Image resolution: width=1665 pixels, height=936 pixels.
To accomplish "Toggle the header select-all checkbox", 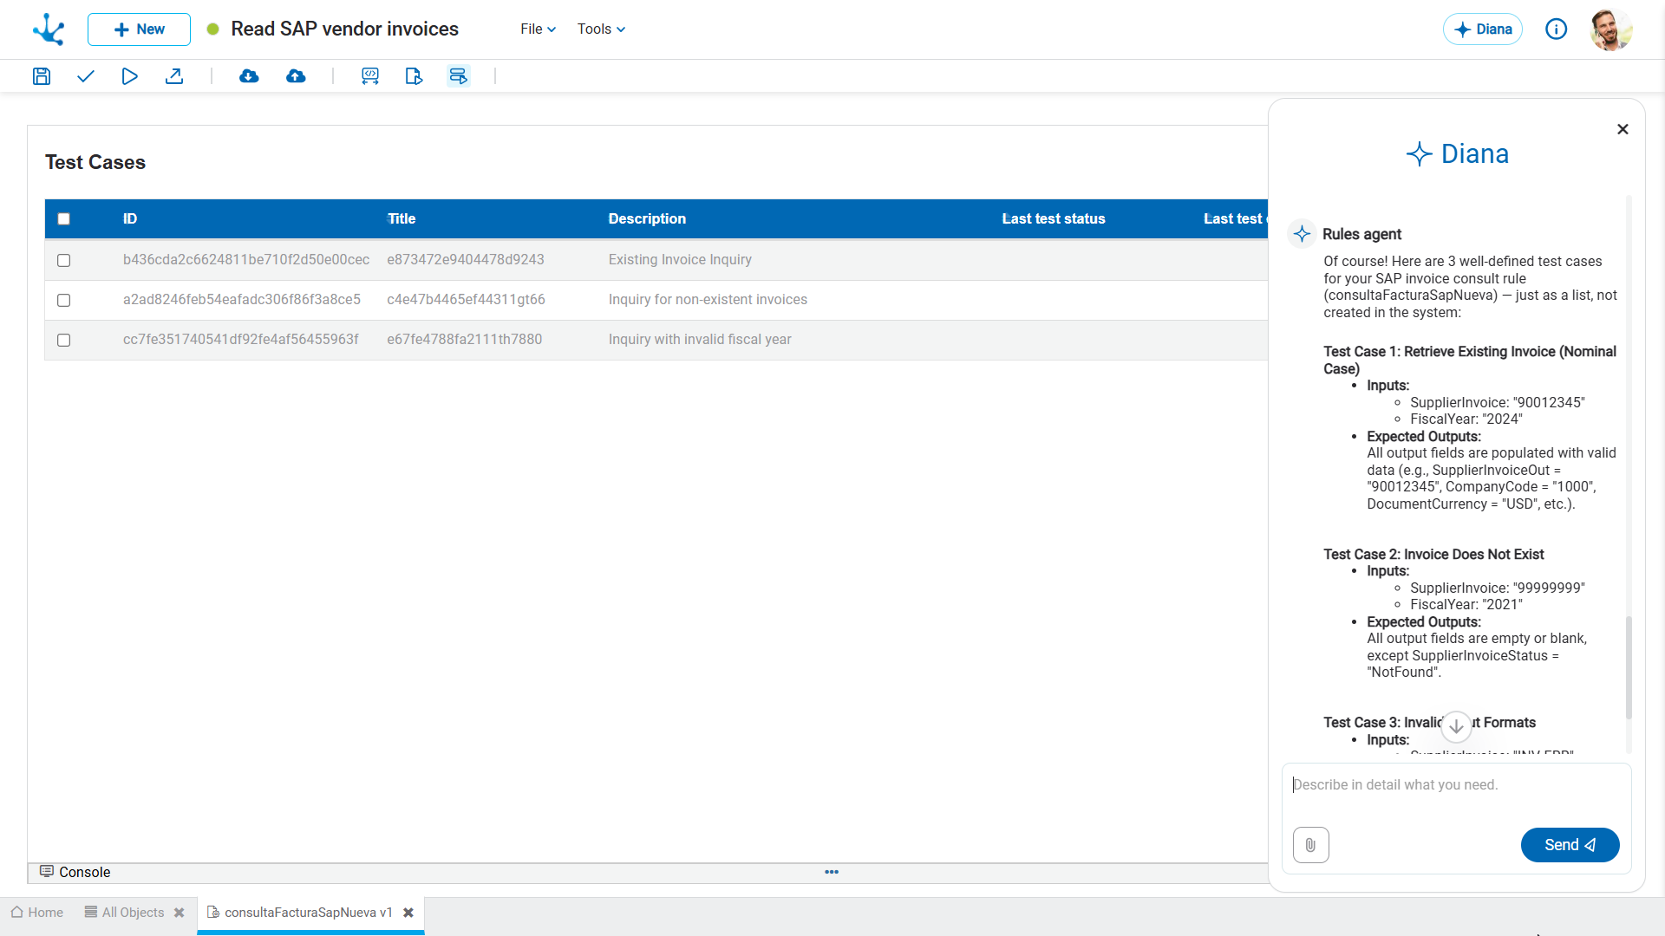I will click(63, 219).
